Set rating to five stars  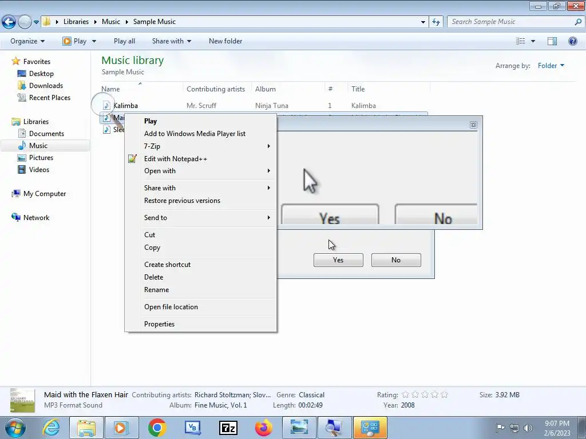click(x=444, y=394)
